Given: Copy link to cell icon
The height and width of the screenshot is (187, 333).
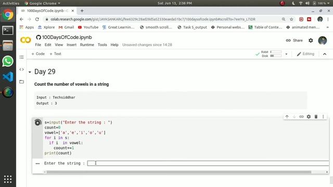Looking at the screenshot, I should click(x=301, y=116).
